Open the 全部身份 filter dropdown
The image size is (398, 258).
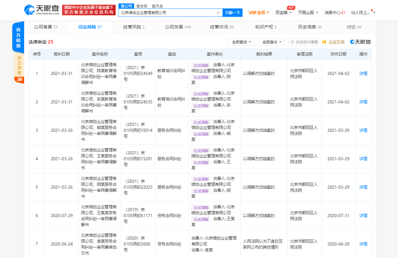click(x=271, y=42)
